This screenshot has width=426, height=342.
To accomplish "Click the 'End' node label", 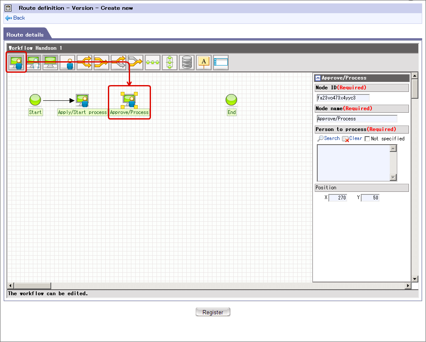I will click(232, 112).
